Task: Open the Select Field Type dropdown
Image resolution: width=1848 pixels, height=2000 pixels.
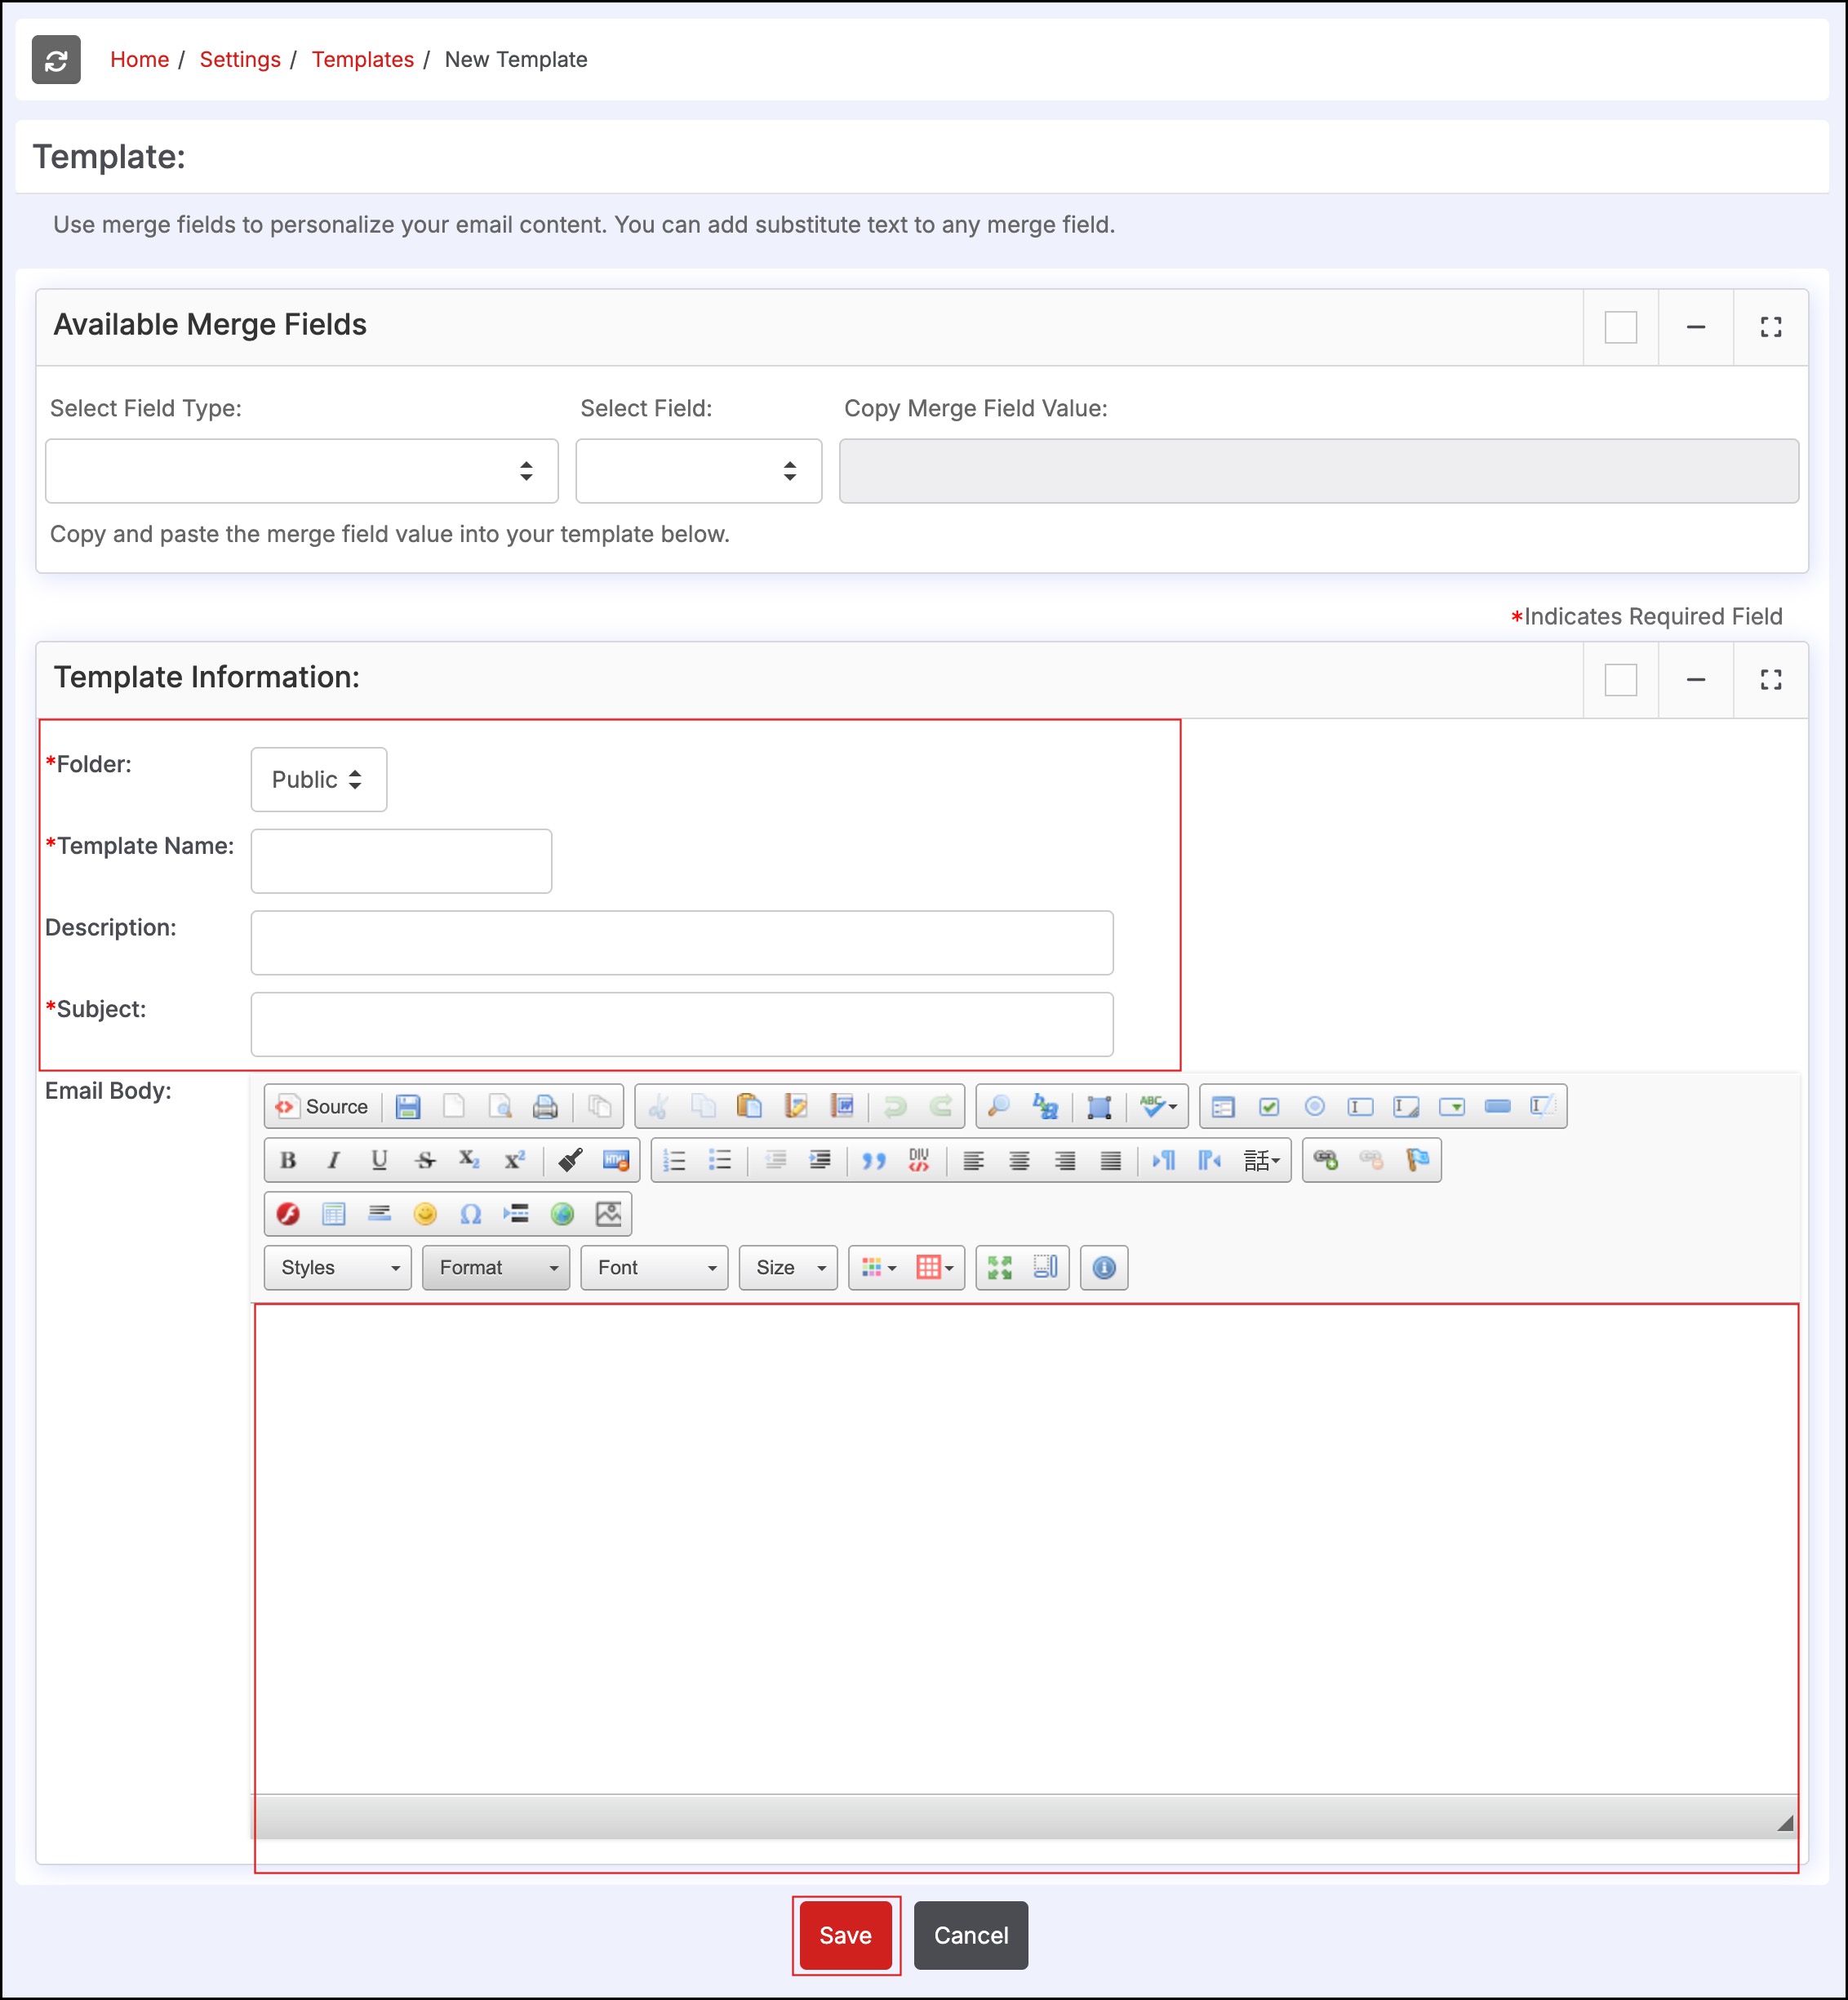Action: 301,471
